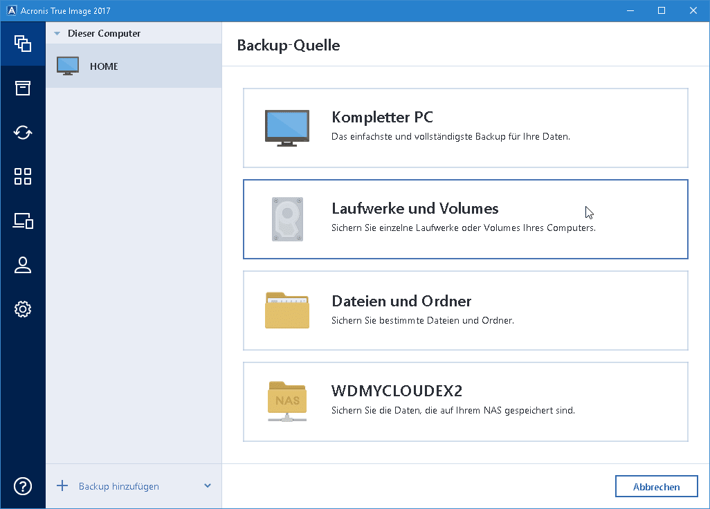
Task: Maximize the Acronis True Image window
Action: pos(662,10)
